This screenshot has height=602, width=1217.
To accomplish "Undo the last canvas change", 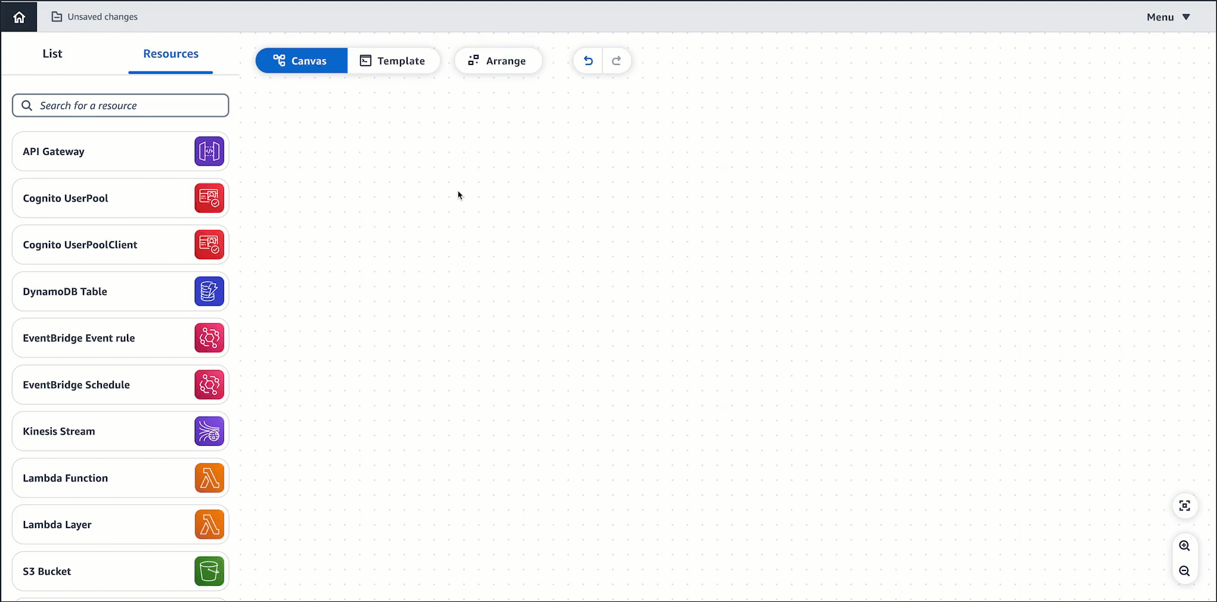I will click(x=588, y=60).
